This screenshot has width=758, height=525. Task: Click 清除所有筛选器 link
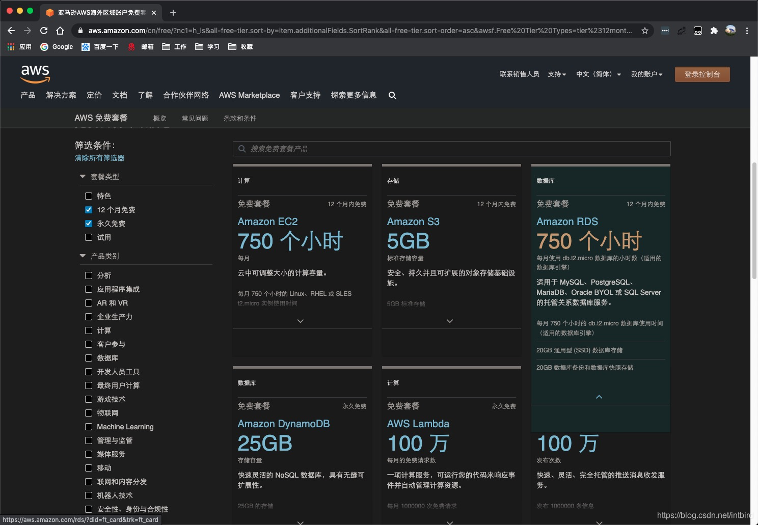100,158
